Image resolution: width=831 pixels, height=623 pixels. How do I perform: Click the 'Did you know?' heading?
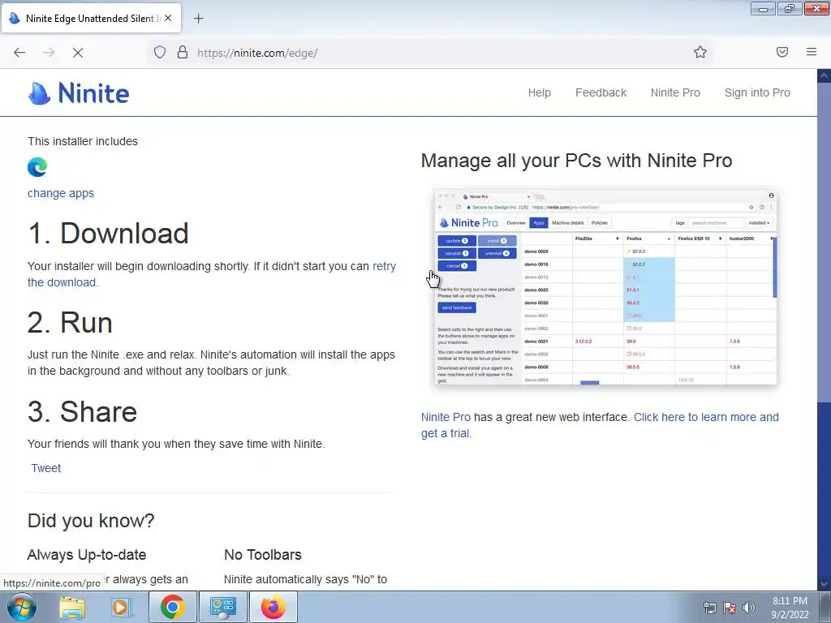[91, 521]
